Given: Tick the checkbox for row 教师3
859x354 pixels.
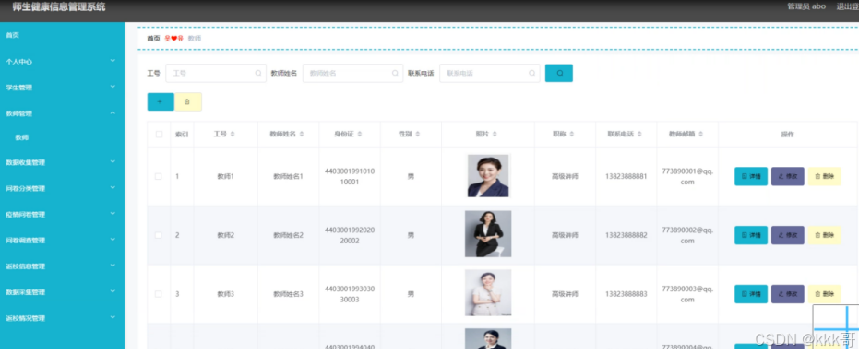Looking at the screenshot, I should coord(159,294).
